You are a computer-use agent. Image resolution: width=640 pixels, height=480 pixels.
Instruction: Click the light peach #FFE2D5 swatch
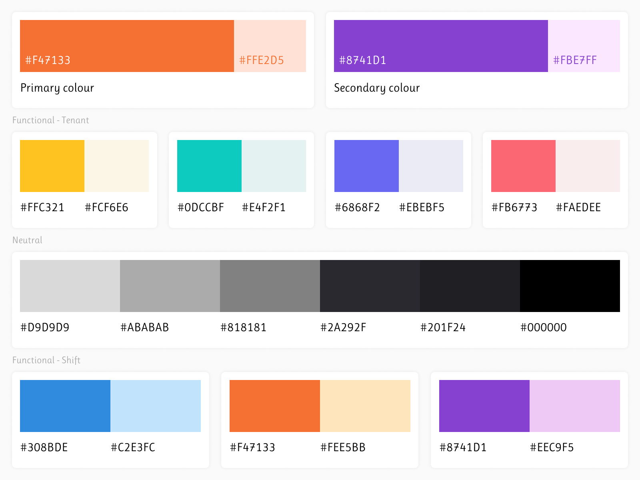270,46
